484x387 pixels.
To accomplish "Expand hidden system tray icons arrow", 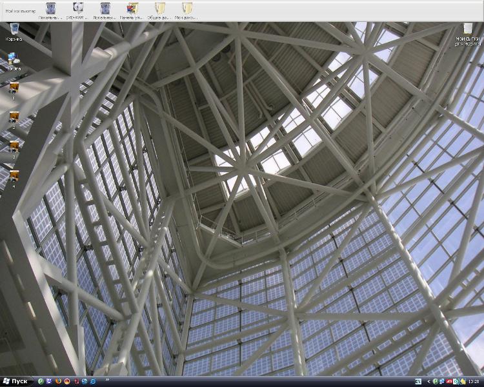I will (x=429, y=381).
